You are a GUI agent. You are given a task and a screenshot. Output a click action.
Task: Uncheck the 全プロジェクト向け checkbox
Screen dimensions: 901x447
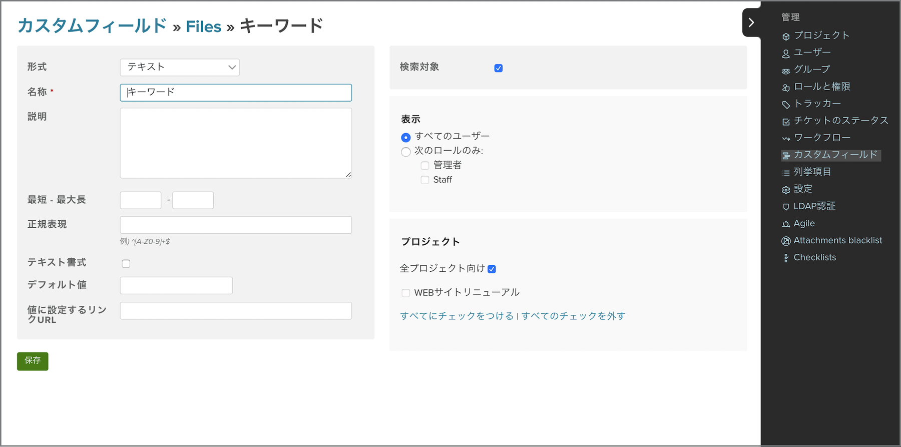click(492, 269)
